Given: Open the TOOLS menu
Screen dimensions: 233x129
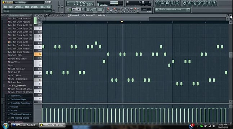Looking at the screenshot, I should pos(42,7).
